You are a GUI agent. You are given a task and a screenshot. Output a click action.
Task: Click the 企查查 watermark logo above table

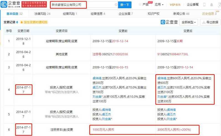coord(169,22)
